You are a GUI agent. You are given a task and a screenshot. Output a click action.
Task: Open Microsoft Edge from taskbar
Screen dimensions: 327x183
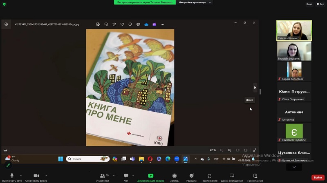168,159
